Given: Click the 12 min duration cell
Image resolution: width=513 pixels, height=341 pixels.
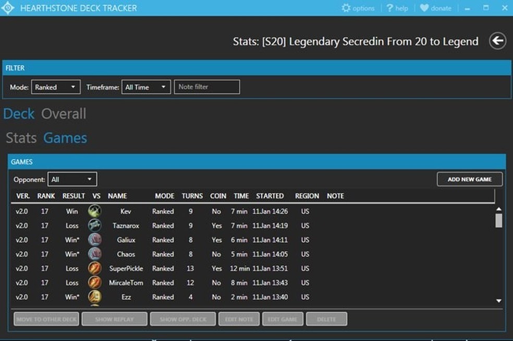Looking at the screenshot, I should 239,268.
